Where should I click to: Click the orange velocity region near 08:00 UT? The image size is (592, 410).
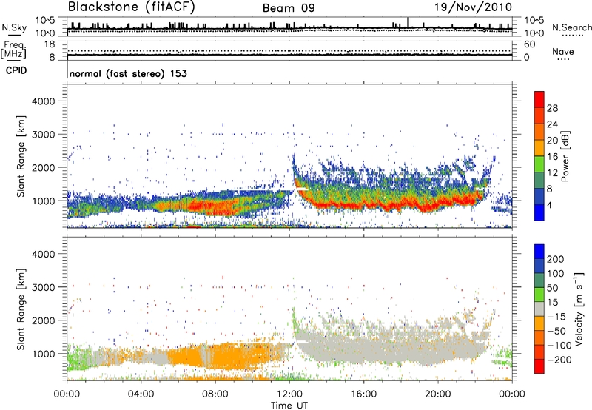click(223, 357)
